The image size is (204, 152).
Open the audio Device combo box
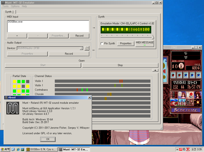pos(50,48)
